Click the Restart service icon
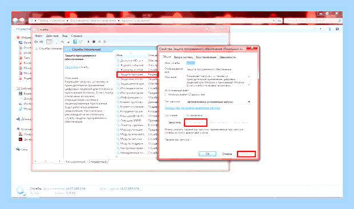The image size is (354, 209). click(104, 42)
